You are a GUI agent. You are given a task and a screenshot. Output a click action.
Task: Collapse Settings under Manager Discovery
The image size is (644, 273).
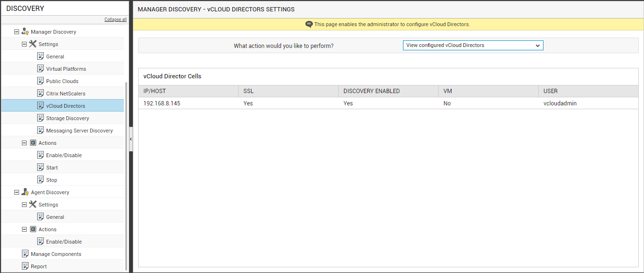(24, 44)
